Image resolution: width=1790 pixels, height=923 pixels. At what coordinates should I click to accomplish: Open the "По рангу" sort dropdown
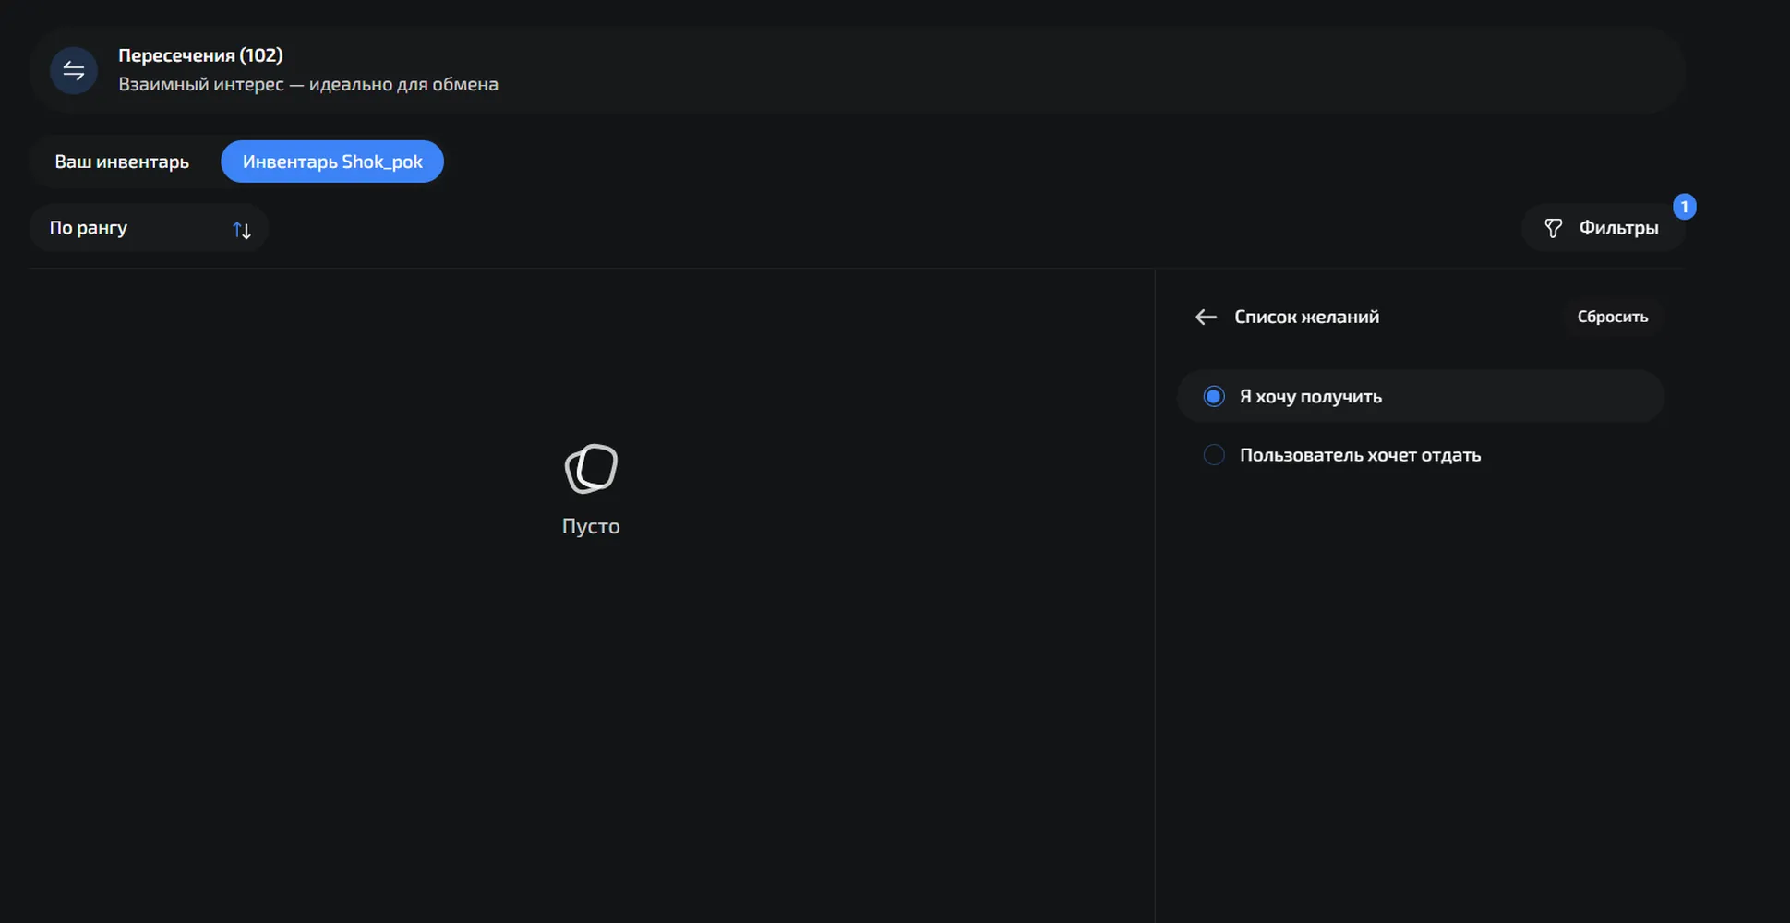point(149,228)
